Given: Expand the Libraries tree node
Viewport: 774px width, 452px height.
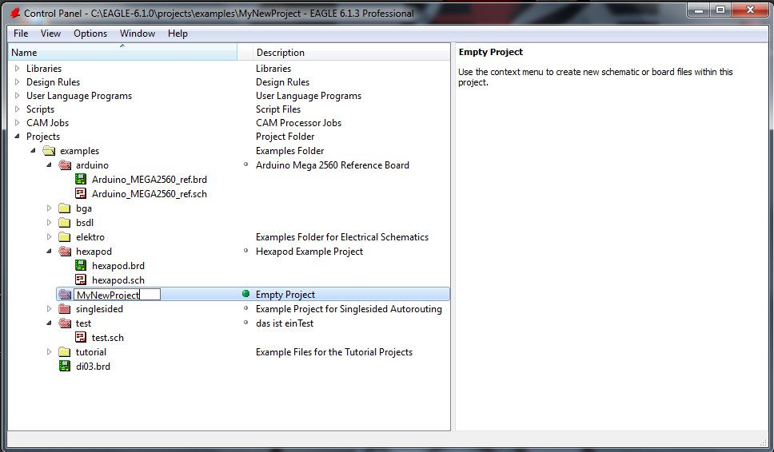Looking at the screenshot, I should (x=18, y=69).
